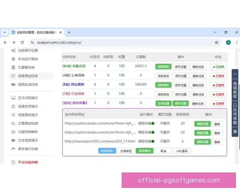Open the [B版] 网站更新 task name
This screenshot has height=192, width=240.
tap(73, 84)
